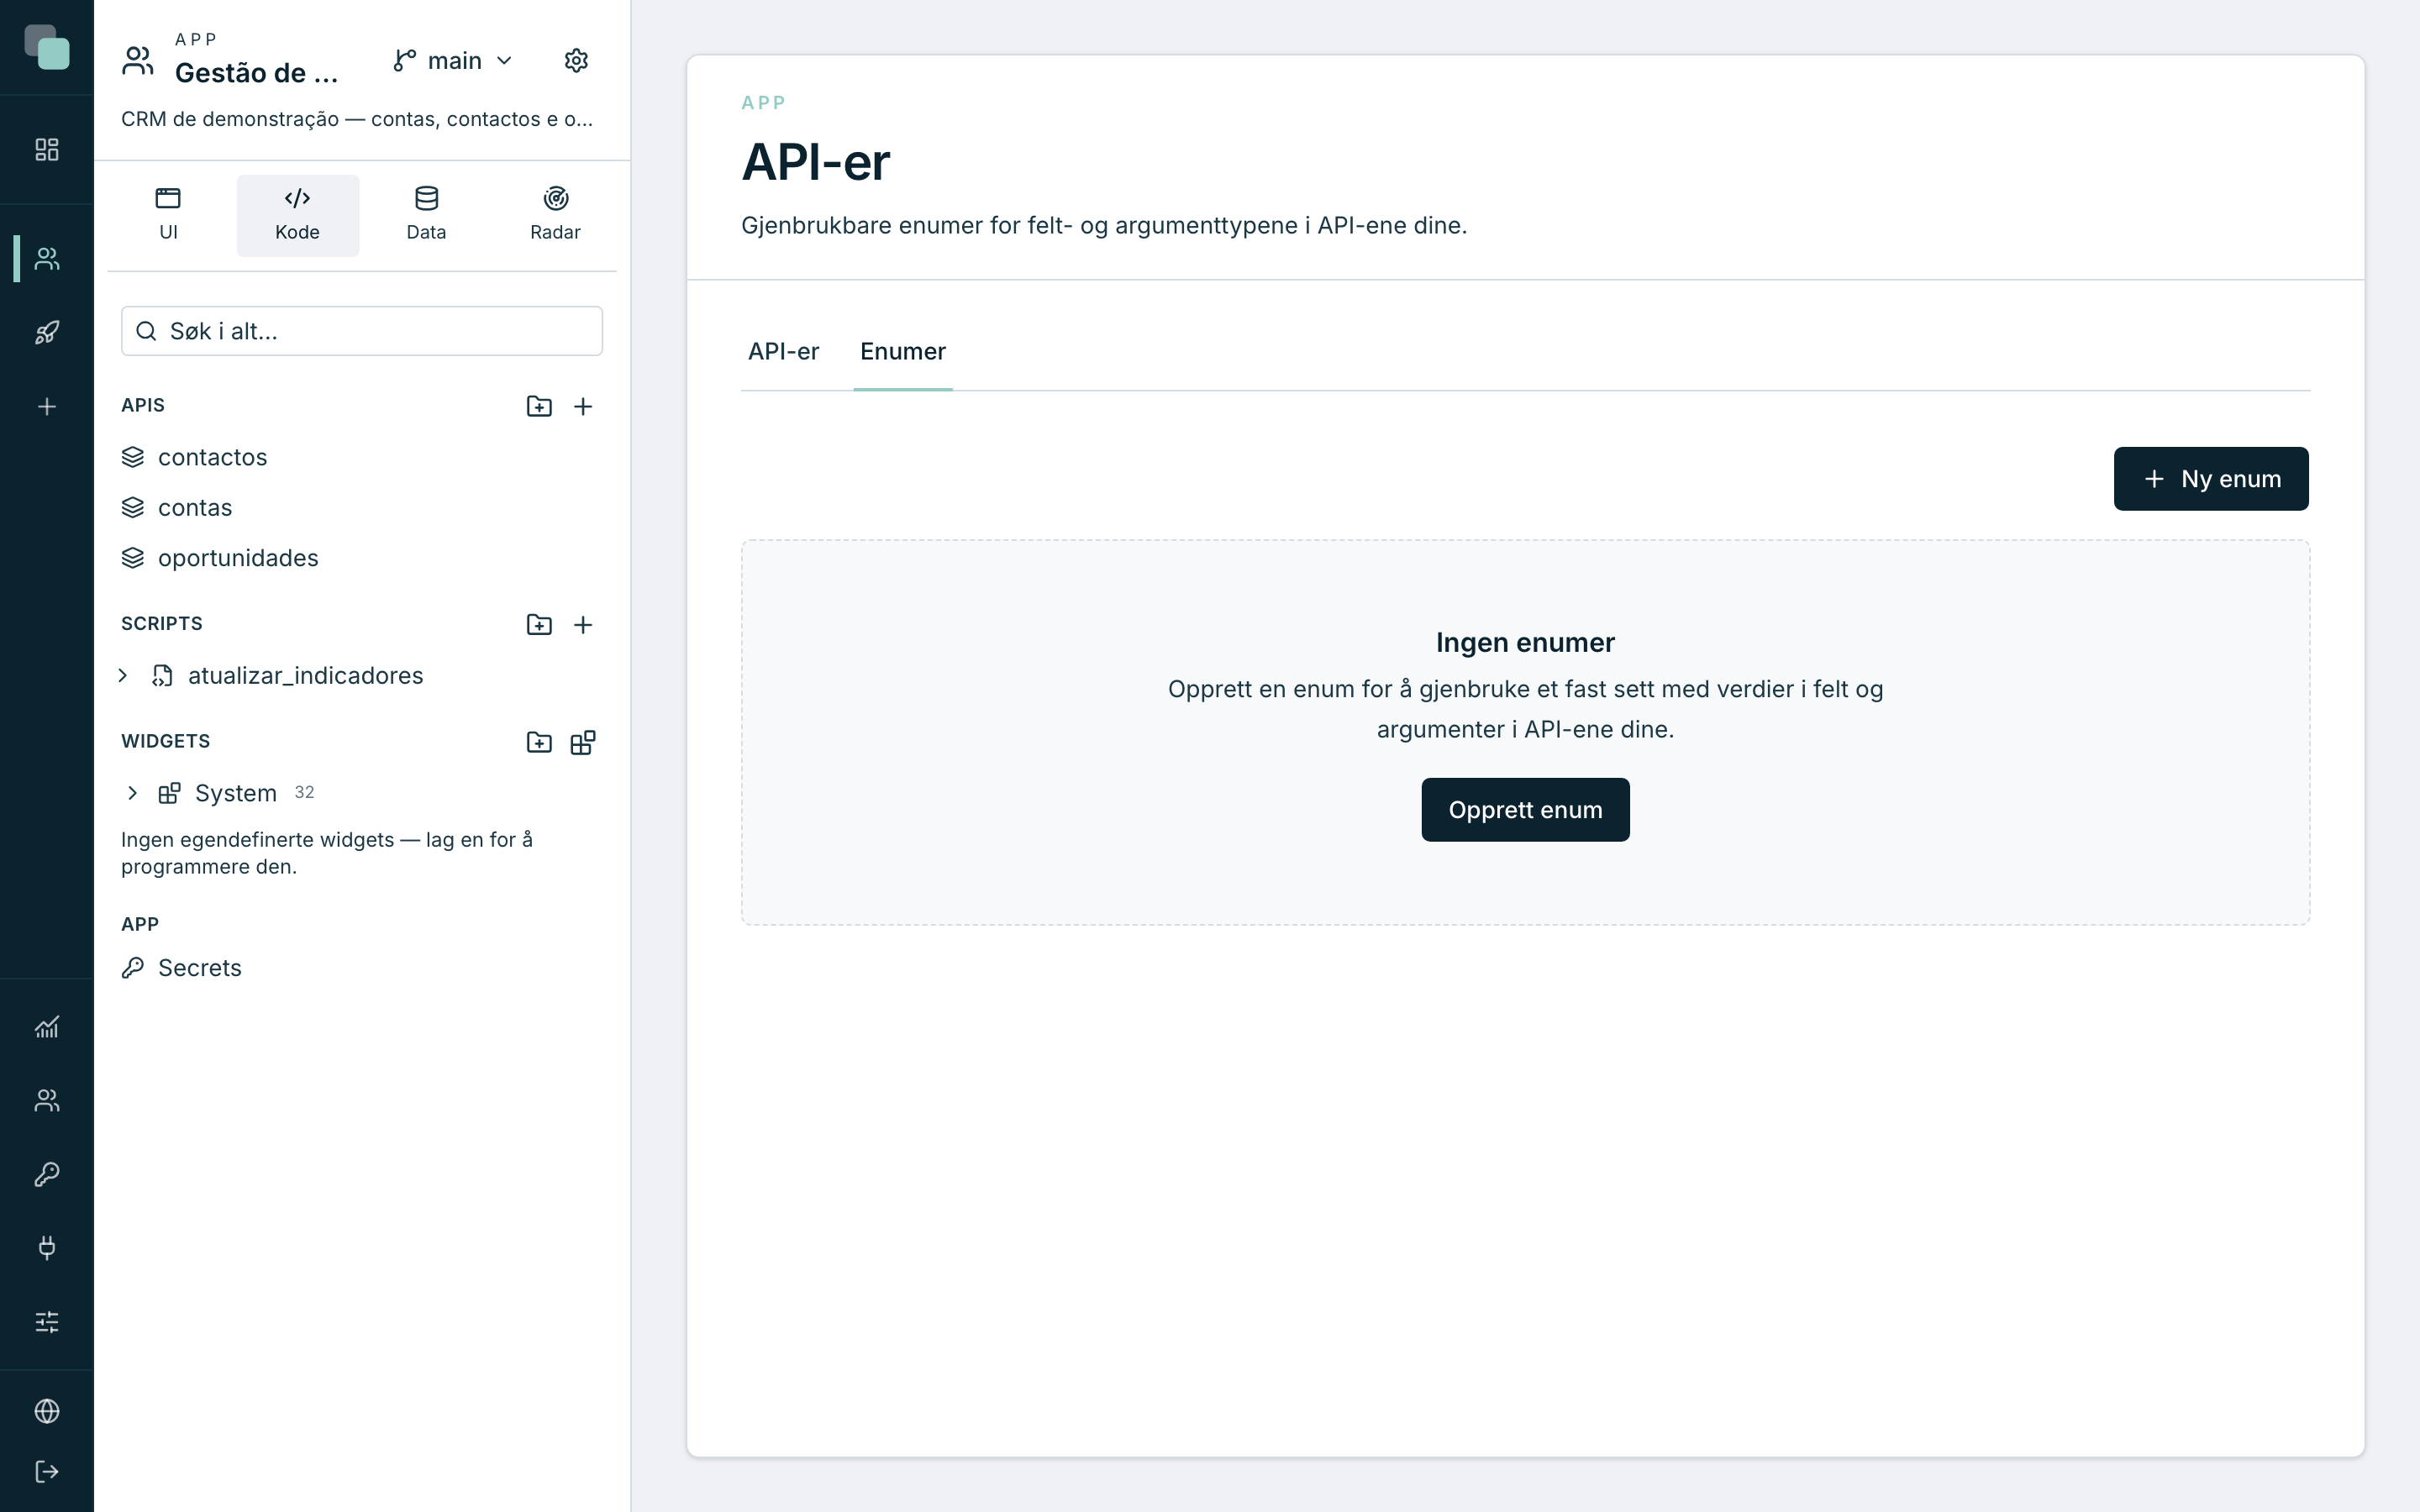Select the active users app icon in the rail
Viewport: 2420px width, 1512px height.
point(47,259)
